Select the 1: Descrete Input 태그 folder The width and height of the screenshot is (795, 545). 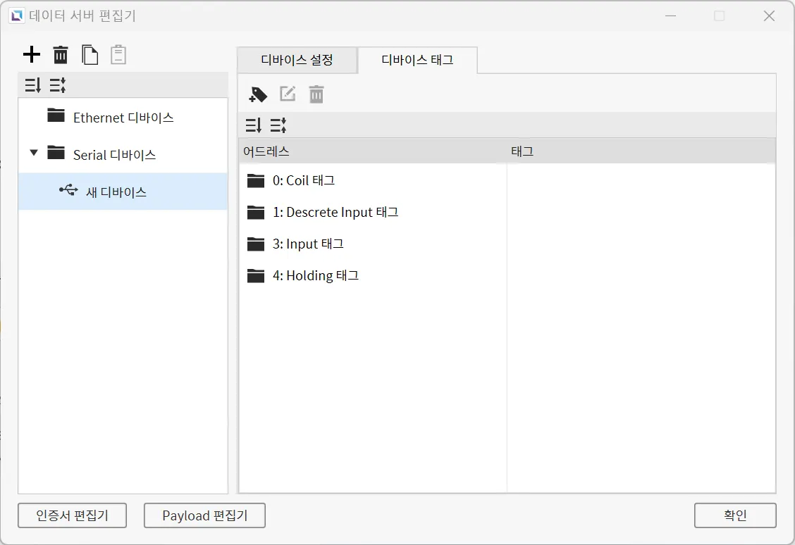click(335, 213)
